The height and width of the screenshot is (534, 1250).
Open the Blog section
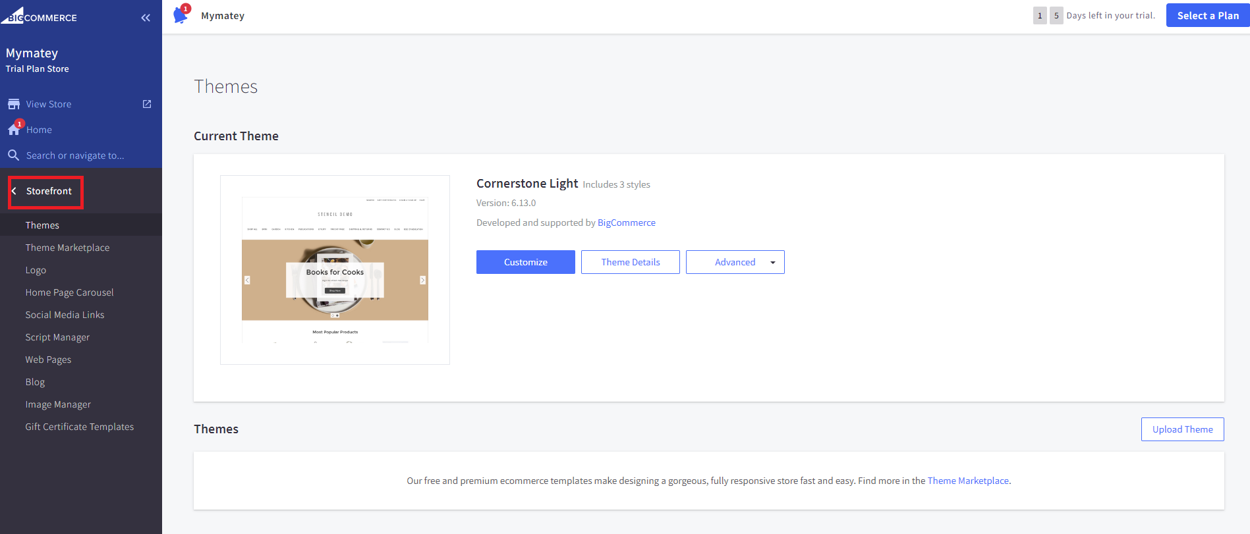coord(35,382)
